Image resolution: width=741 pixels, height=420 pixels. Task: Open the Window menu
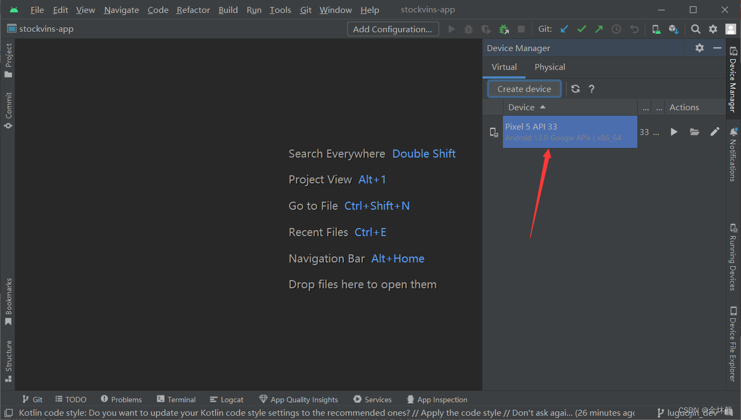(335, 10)
